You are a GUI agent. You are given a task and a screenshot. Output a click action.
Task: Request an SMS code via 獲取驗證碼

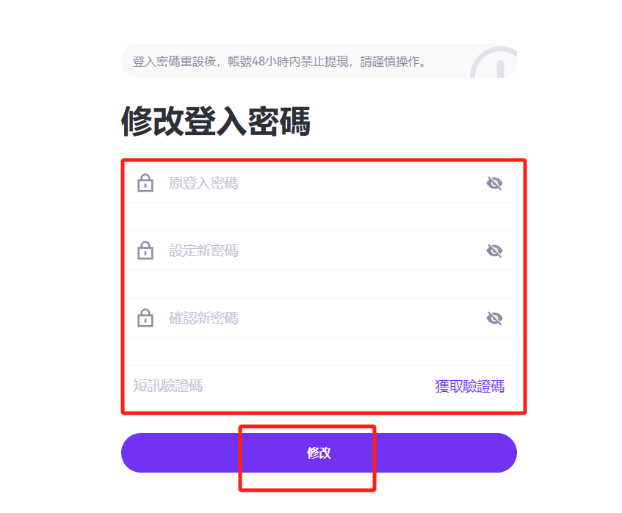click(470, 386)
